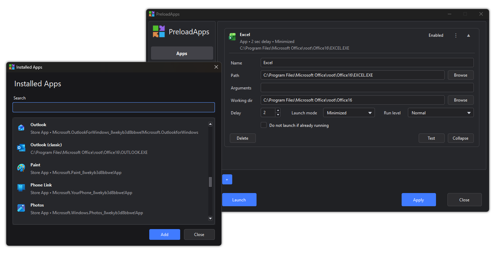This screenshot has width=495, height=253.
Task: Open the Launch mode dropdown
Action: (x=349, y=113)
